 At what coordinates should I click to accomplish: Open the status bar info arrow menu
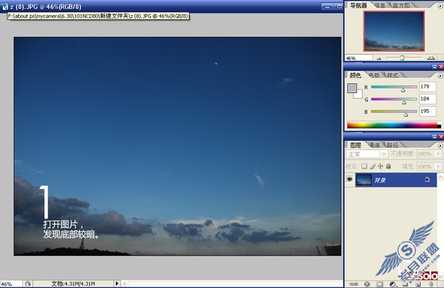click(117, 283)
